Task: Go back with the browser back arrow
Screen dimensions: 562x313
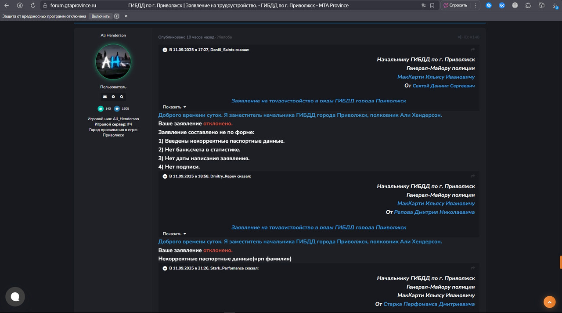Action: [x=7, y=5]
